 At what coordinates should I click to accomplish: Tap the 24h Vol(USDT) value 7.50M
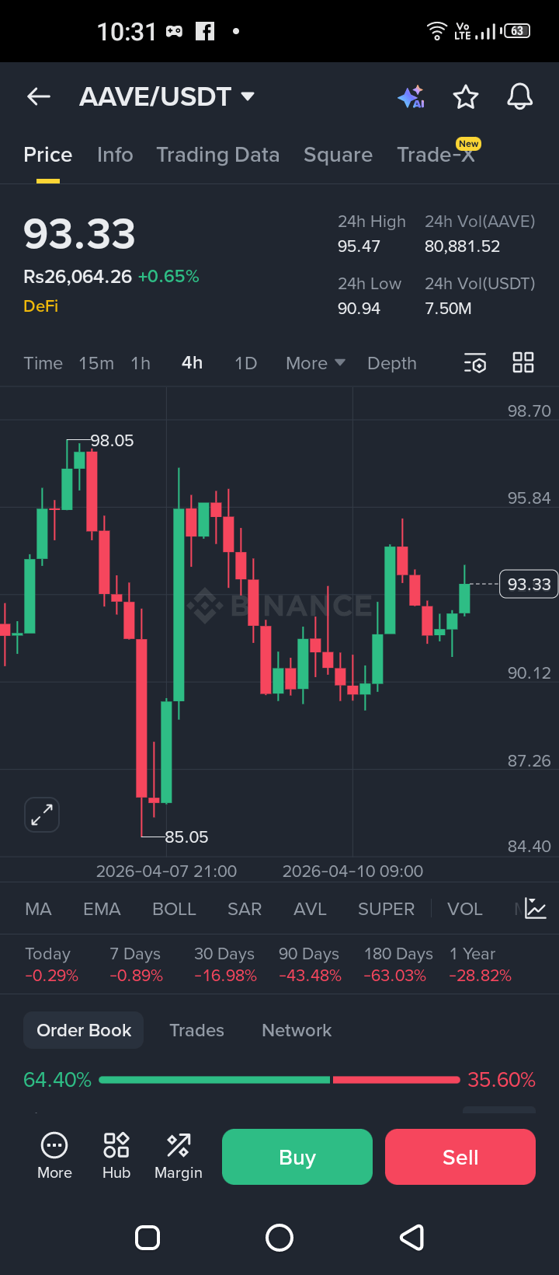pos(448,309)
